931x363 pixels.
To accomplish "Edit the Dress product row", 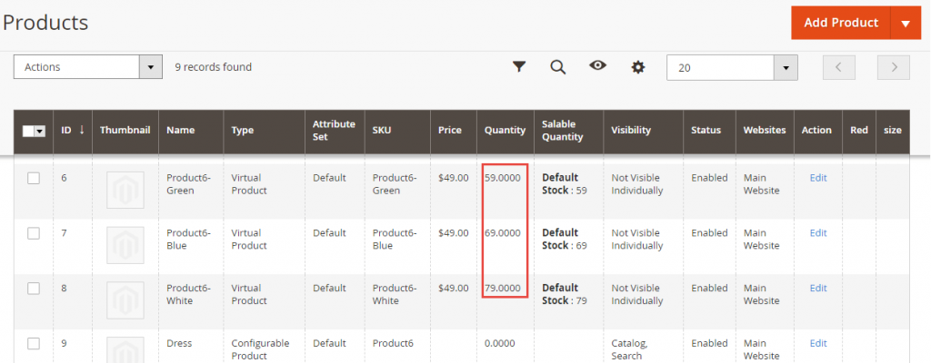I will (x=818, y=343).
